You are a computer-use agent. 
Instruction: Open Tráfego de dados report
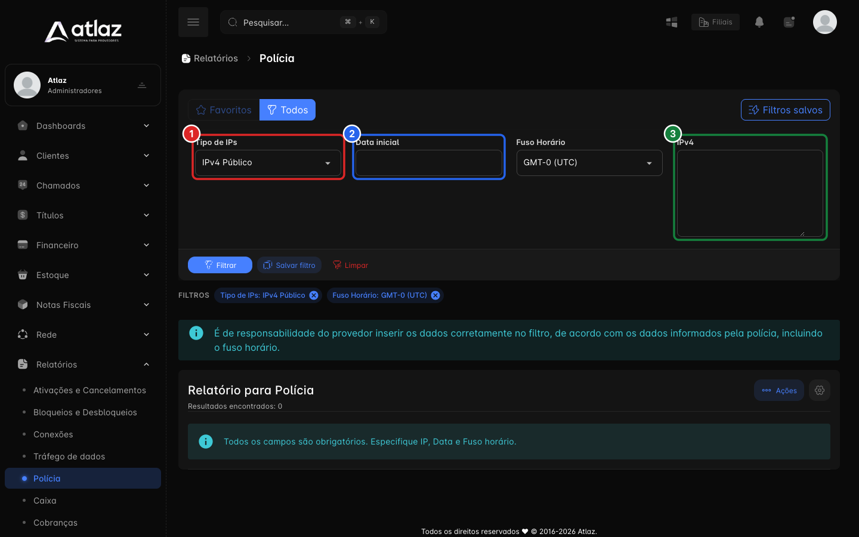(x=83, y=456)
